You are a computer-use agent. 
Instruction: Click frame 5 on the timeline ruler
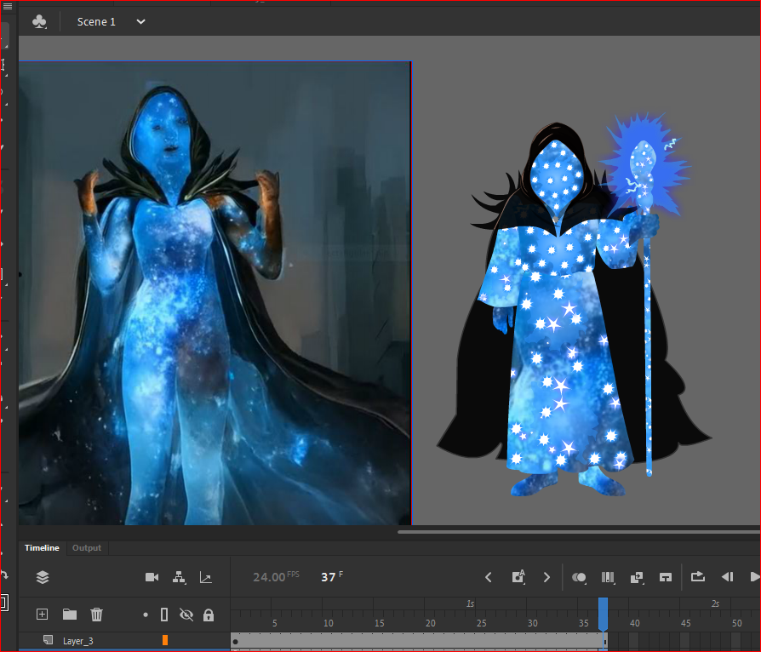pyautogui.click(x=275, y=623)
